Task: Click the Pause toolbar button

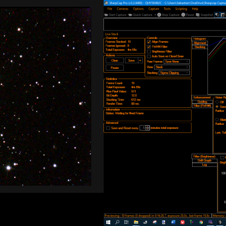Action: coord(188,15)
